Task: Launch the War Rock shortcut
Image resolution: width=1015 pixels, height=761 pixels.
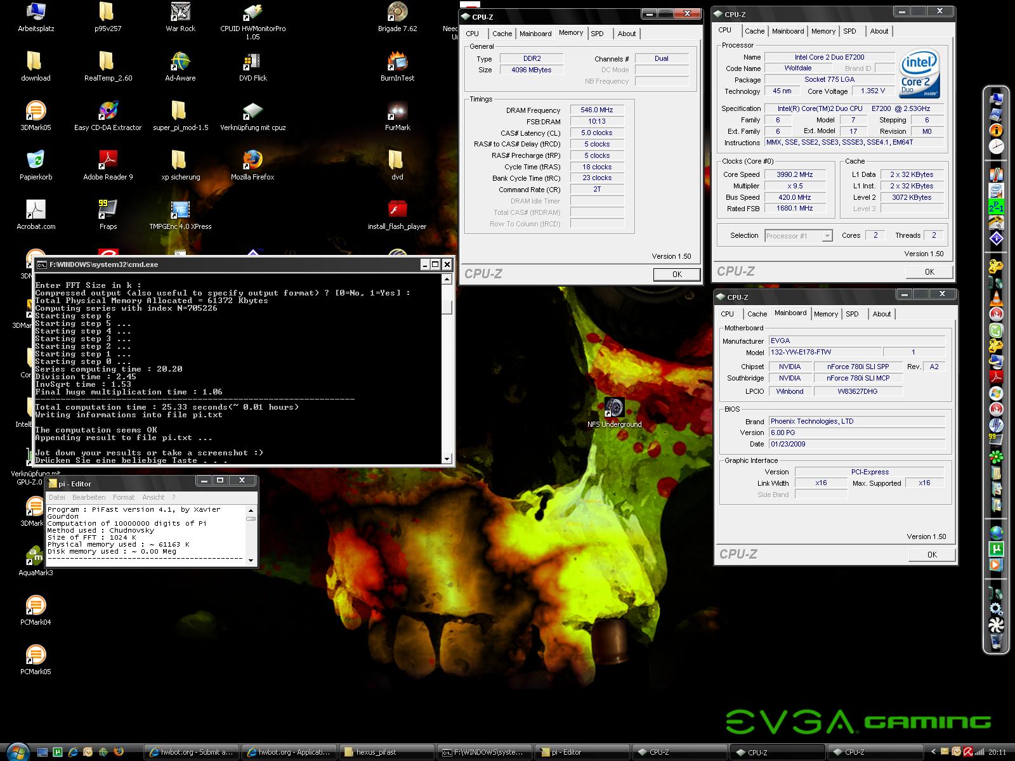Action: pos(180,17)
